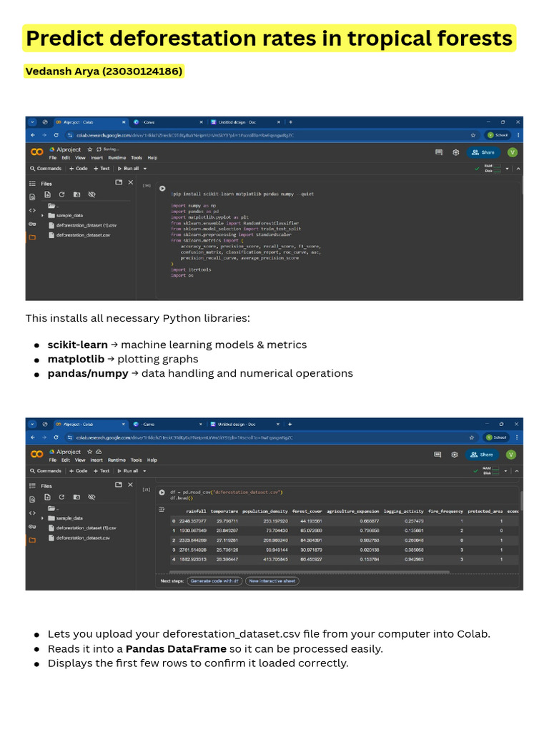This screenshot has width=549, height=732.
Task: Collapse header chevron in top Colab toolbar
Action: point(518,169)
